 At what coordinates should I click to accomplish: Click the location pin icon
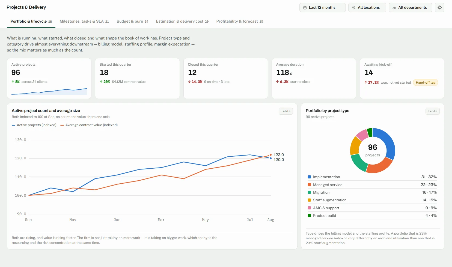354,8
